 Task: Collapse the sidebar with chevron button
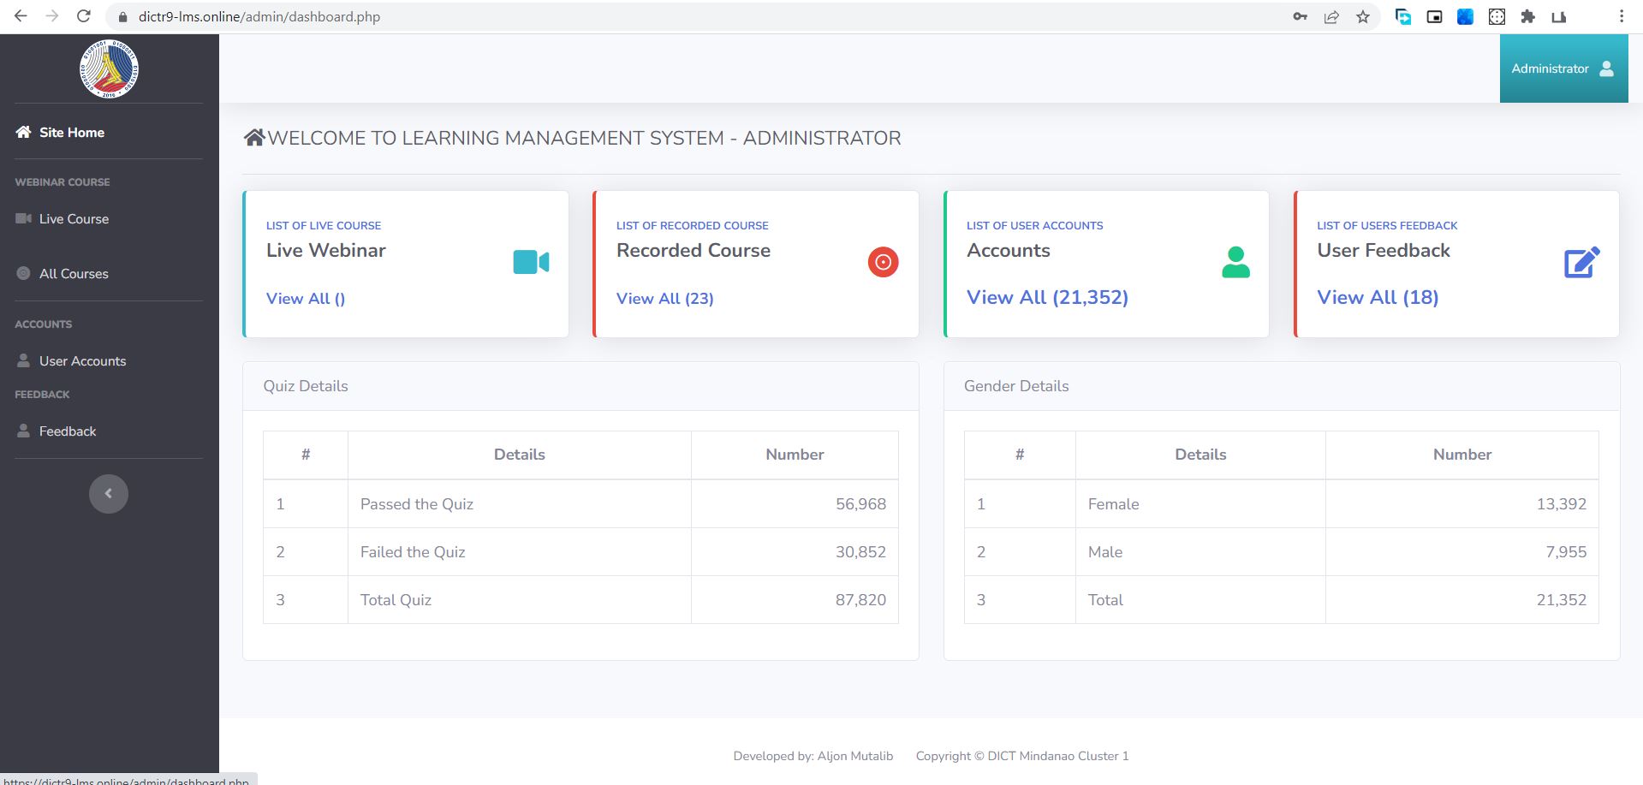click(109, 493)
